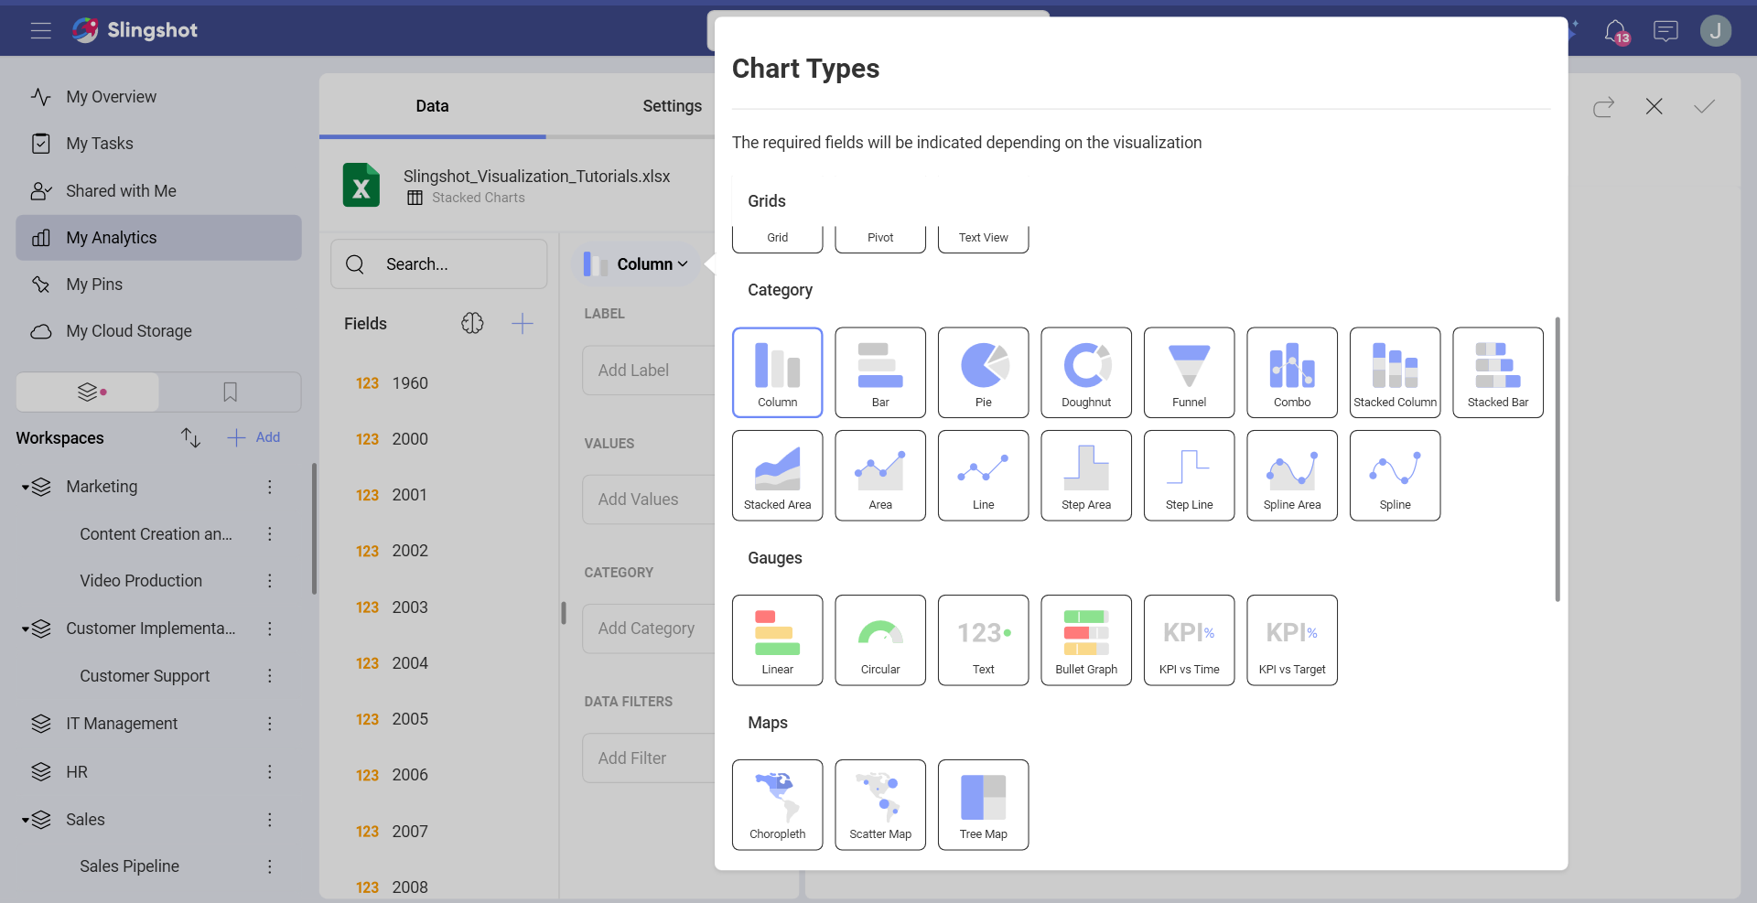Screen dimensions: 1757x903
Task: Select the Pivot visualization button
Action: (880, 238)
